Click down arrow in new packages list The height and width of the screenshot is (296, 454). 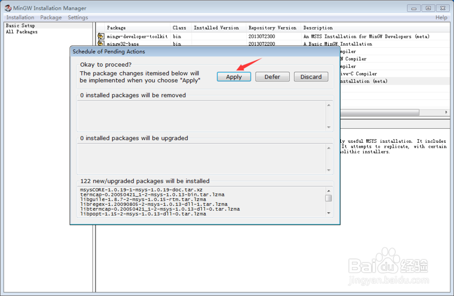point(329,213)
